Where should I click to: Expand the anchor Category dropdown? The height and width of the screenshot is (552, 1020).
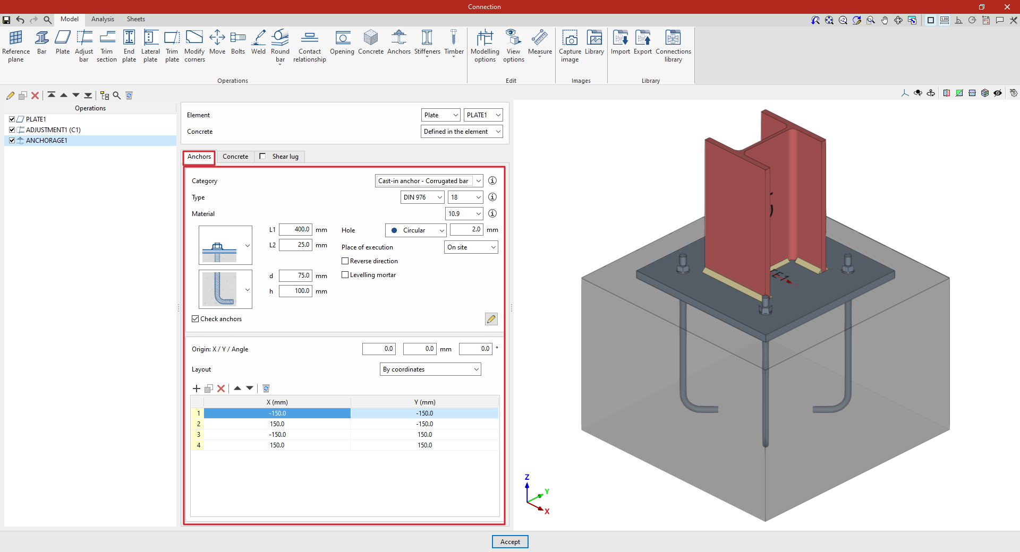(x=478, y=181)
